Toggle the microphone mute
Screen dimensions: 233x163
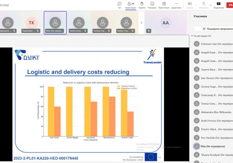204,4
